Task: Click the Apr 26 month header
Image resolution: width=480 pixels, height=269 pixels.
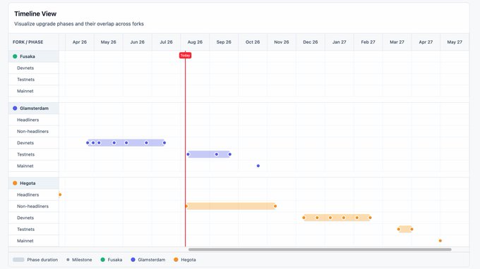Action: tap(80, 42)
